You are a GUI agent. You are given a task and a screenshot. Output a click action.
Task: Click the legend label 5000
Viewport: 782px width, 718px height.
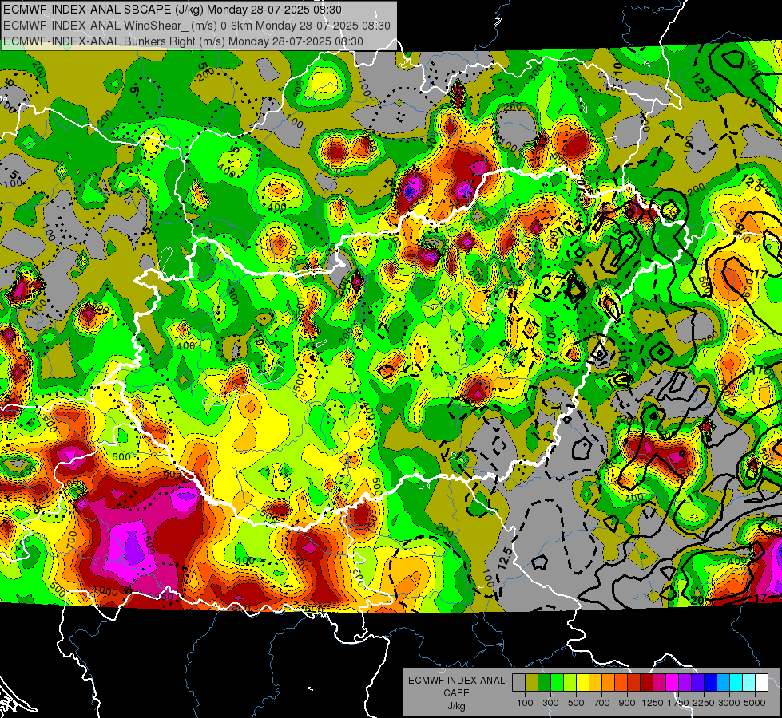point(755,703)
